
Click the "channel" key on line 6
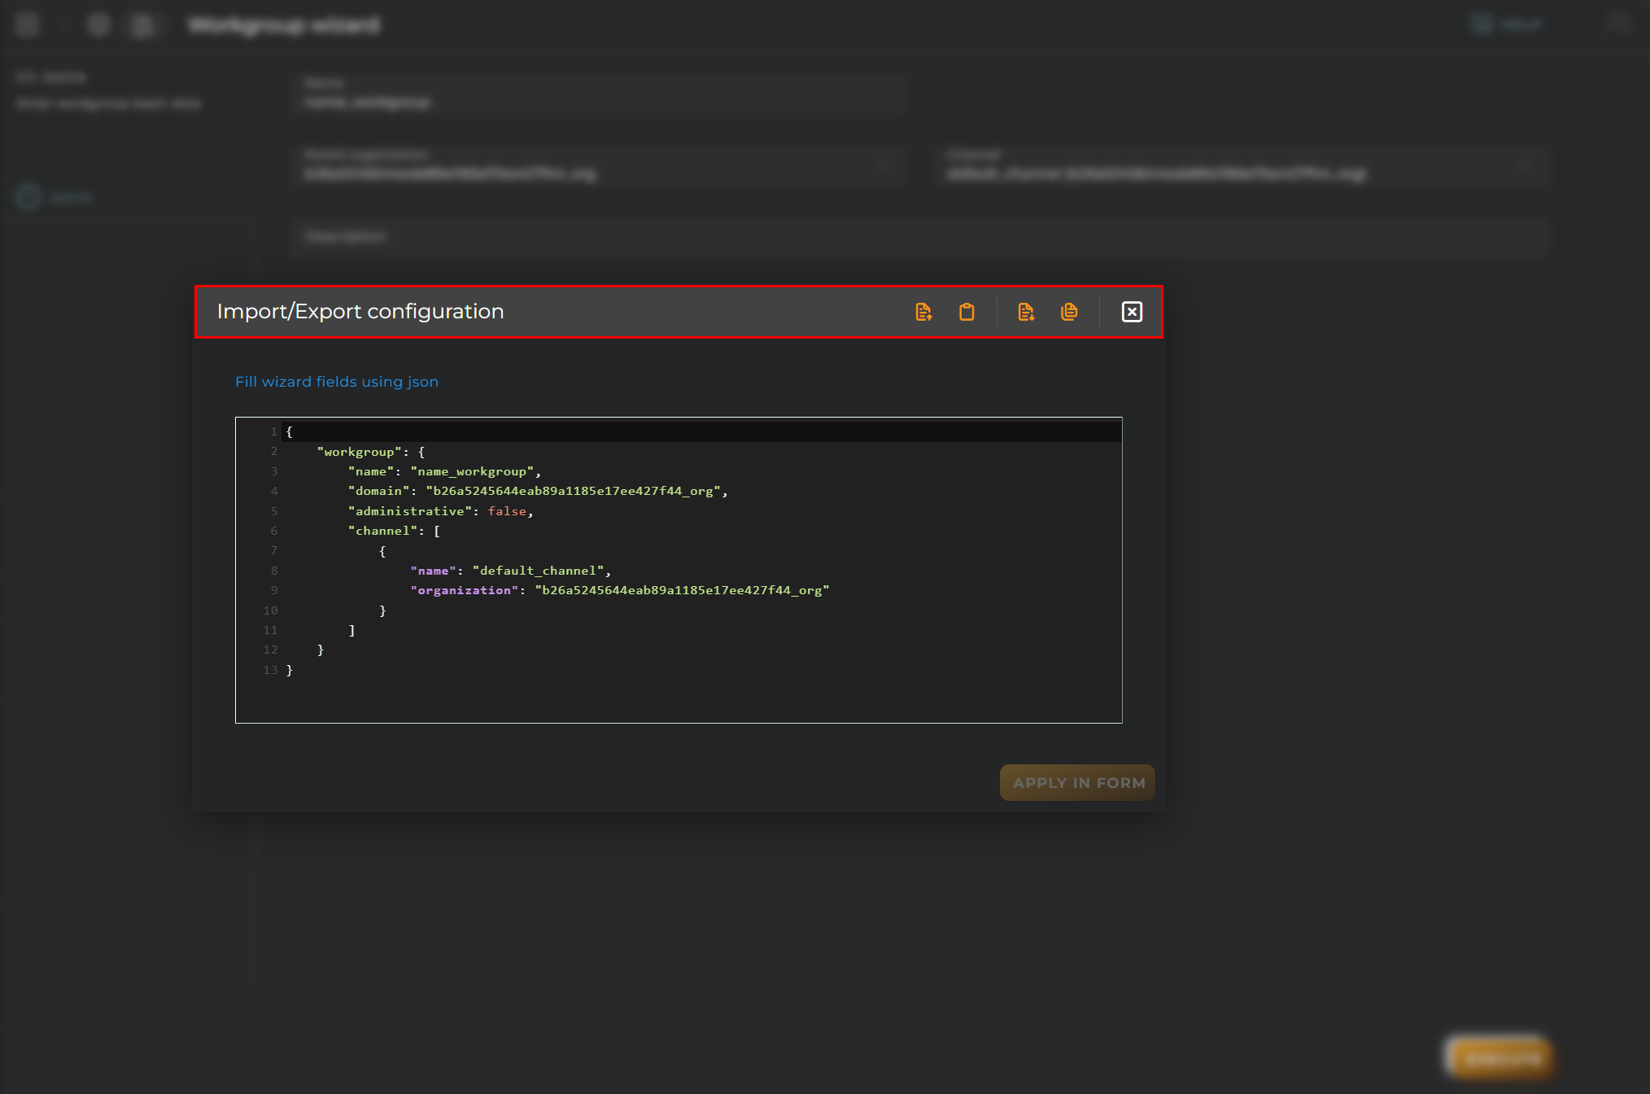click(382, 531)
